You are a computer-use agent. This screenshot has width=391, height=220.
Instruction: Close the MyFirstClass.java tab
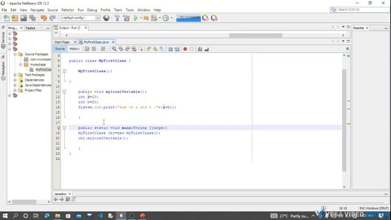pos(113,42)
